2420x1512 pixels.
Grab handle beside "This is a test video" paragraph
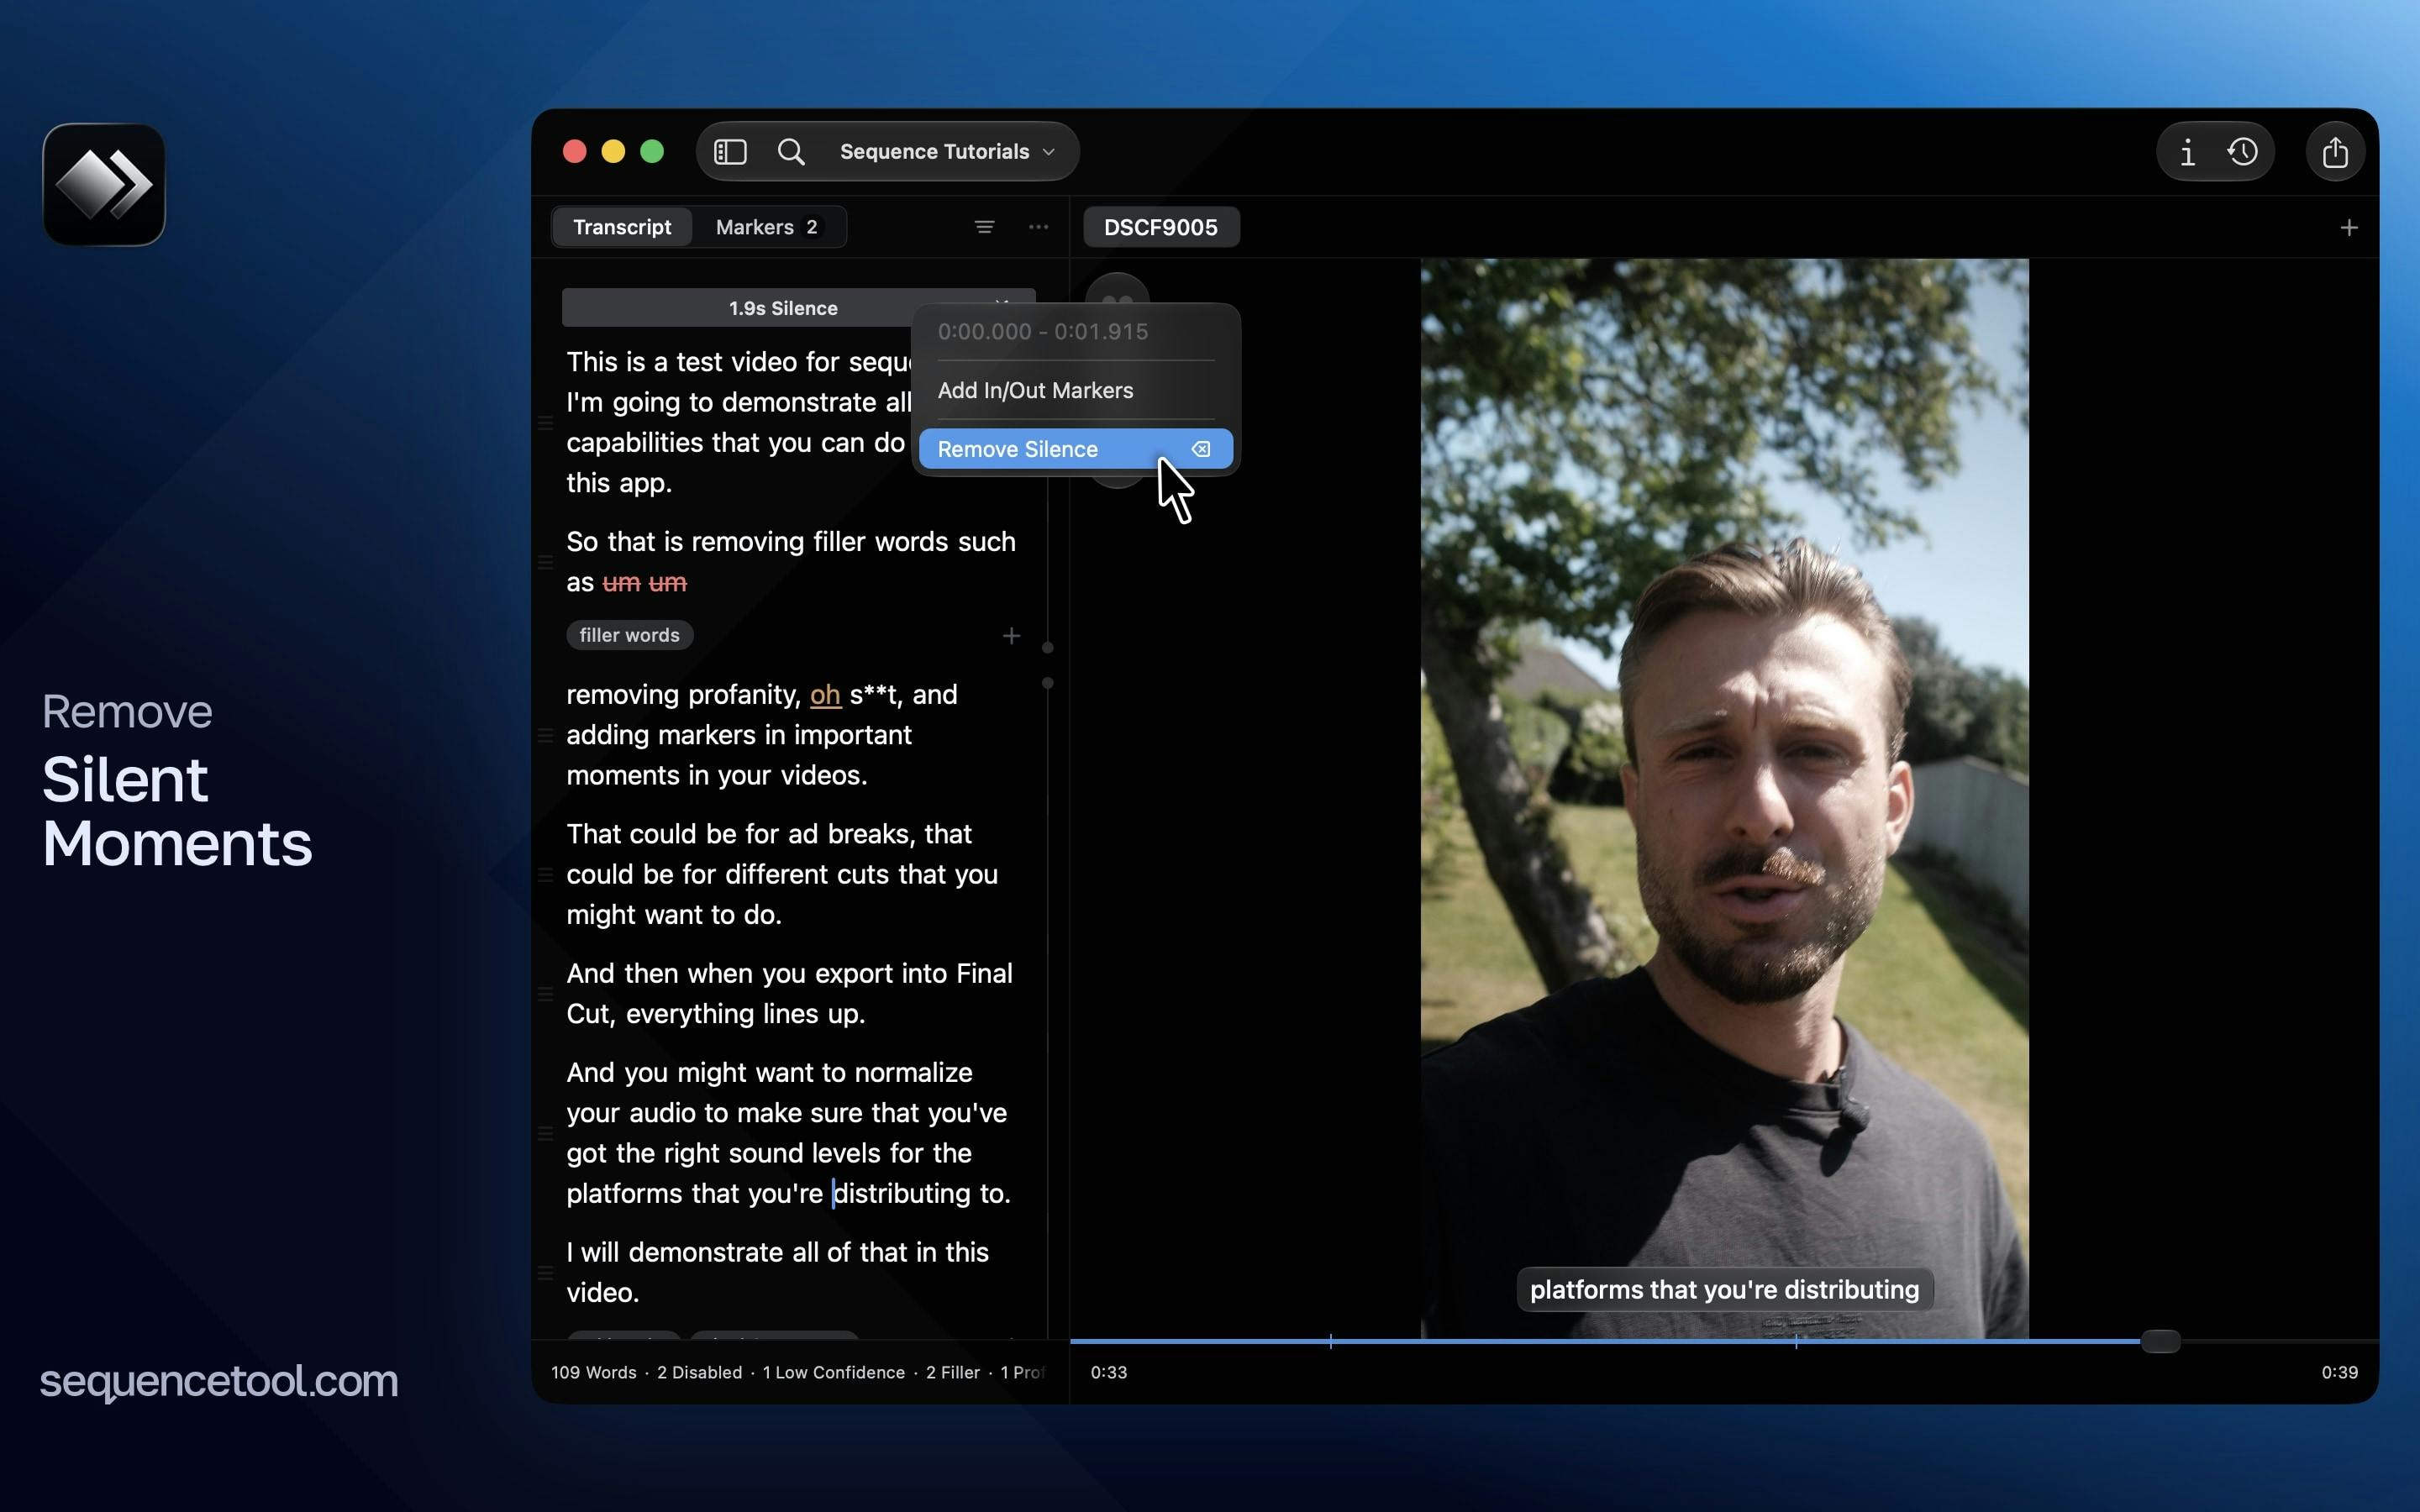point(546,423)
